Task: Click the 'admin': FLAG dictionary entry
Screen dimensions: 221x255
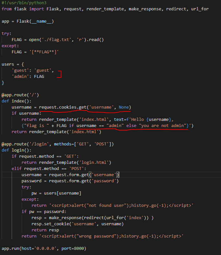Action: [x=28, y=77]
